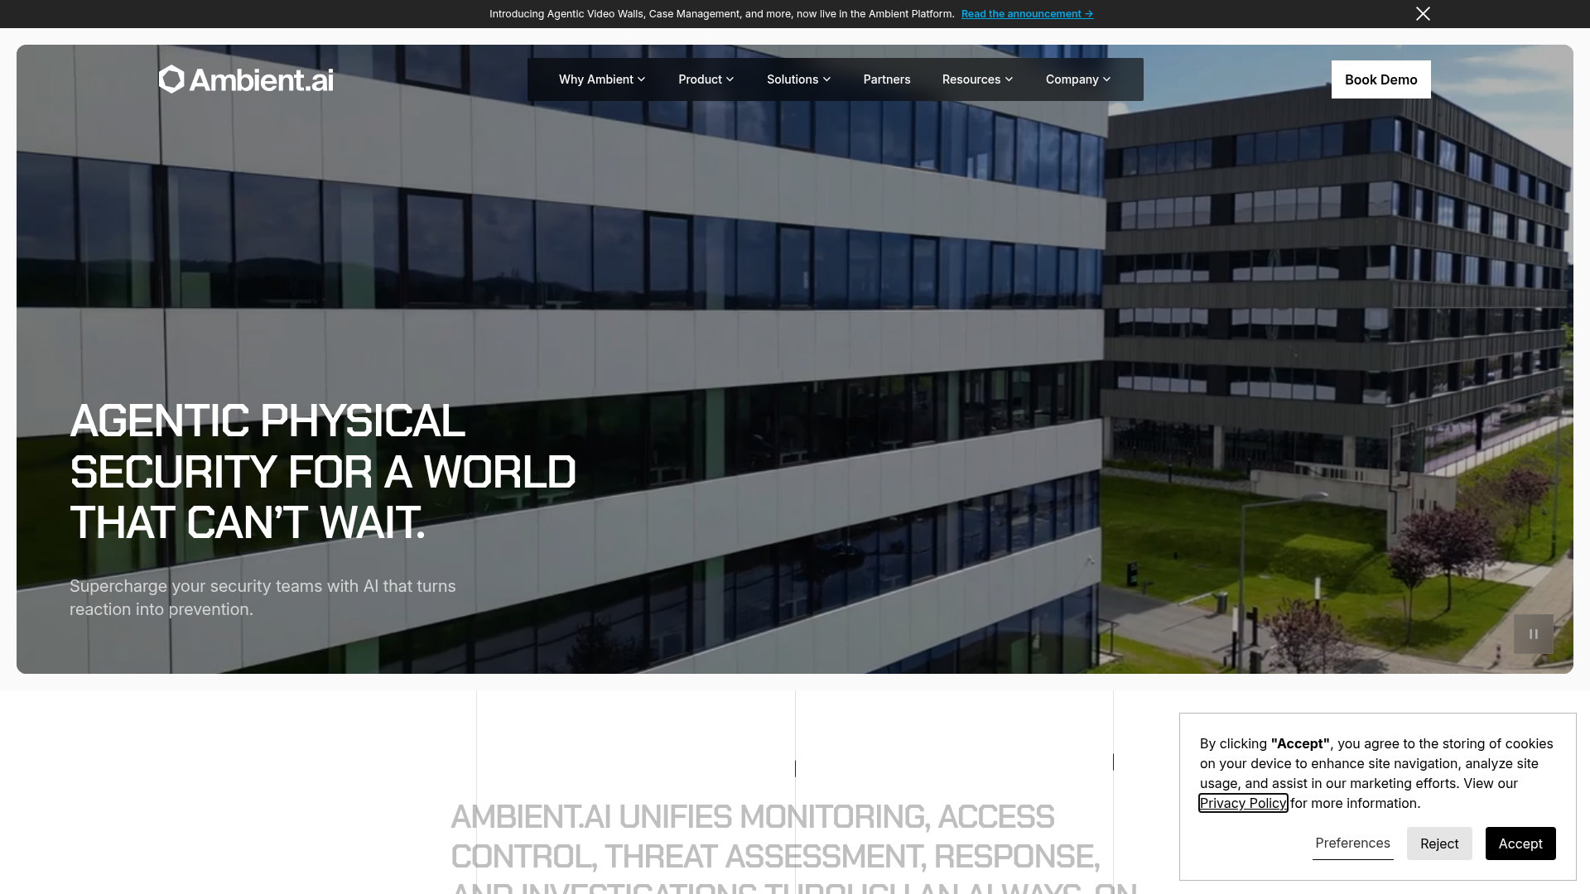1590x894 pixels.
Task: Click the Supercharge your security teams subtitle
Action: [263, 598]
